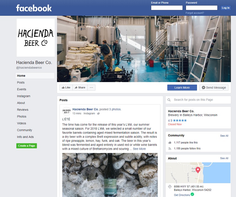Click the Email or Phone input field
Image resolution: width=236 pixels, height=197 pixels.
point(167,8)
